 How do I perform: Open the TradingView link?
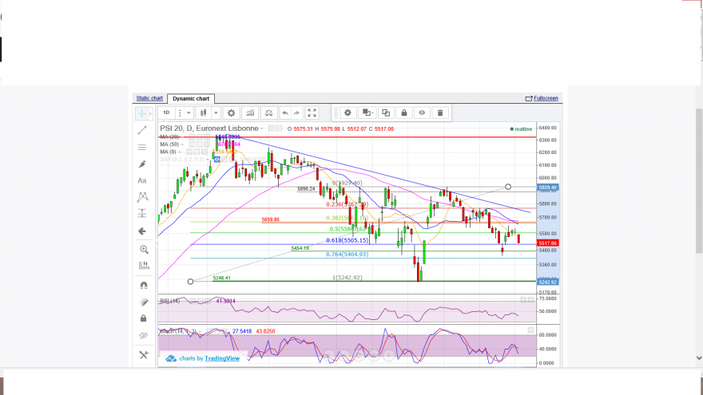pyautogui.click(x=222, y=358)
